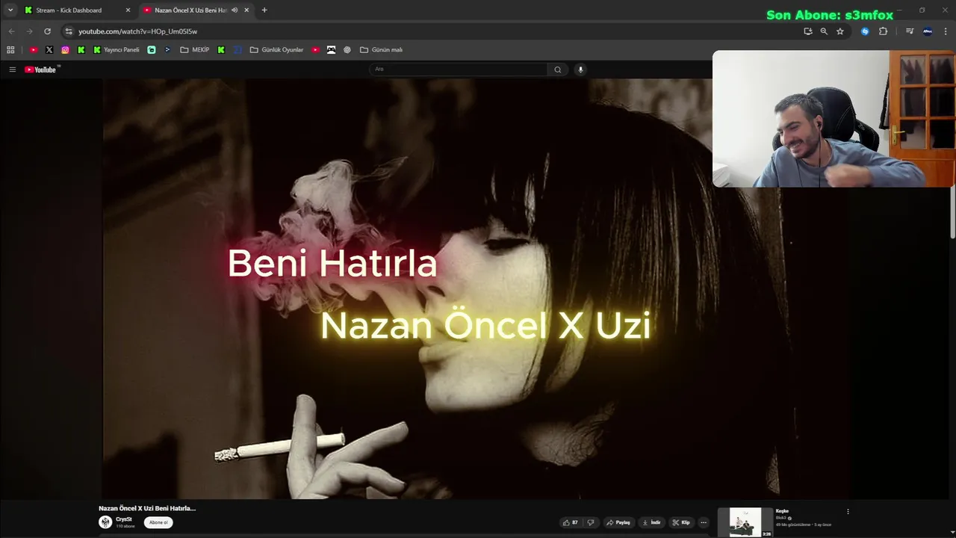Viewport: 956px width, 538px height.
Task: Open the Kick bookmark next to Instagram
Action: [x=81, y=50]
